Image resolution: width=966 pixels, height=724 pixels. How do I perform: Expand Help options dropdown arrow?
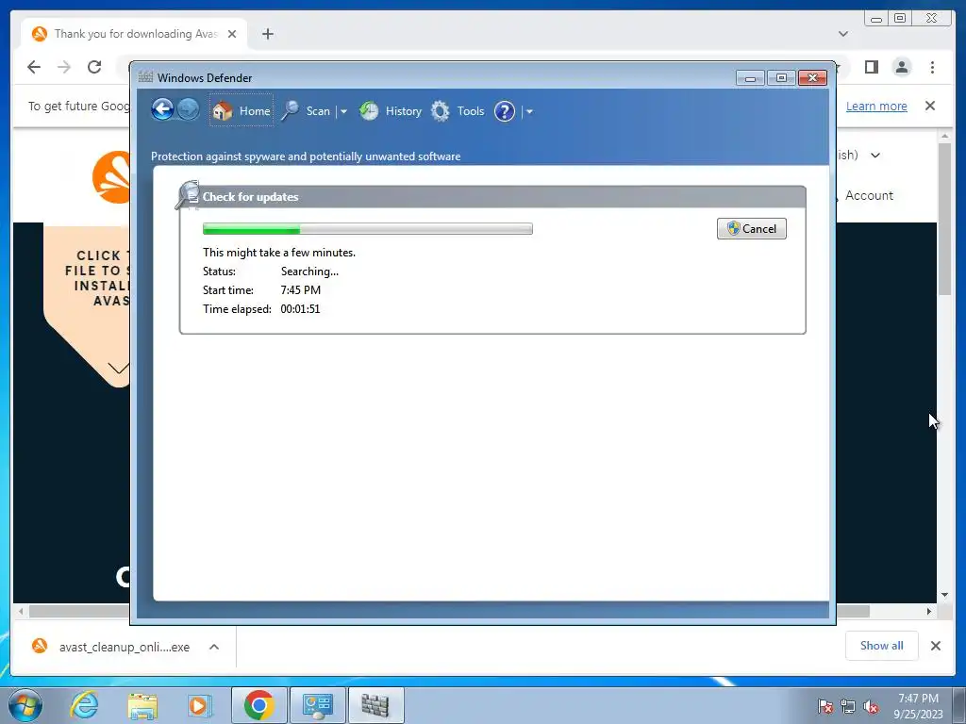pos(529,111)
